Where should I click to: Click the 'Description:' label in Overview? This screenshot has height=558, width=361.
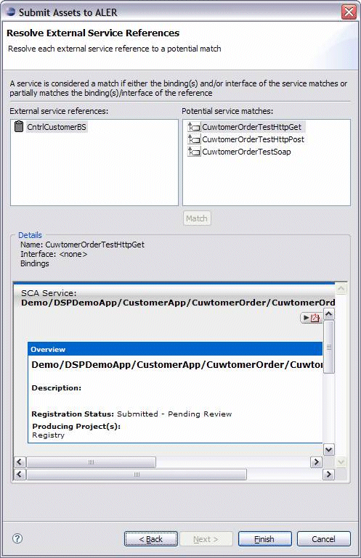click(x=57, y=388)
